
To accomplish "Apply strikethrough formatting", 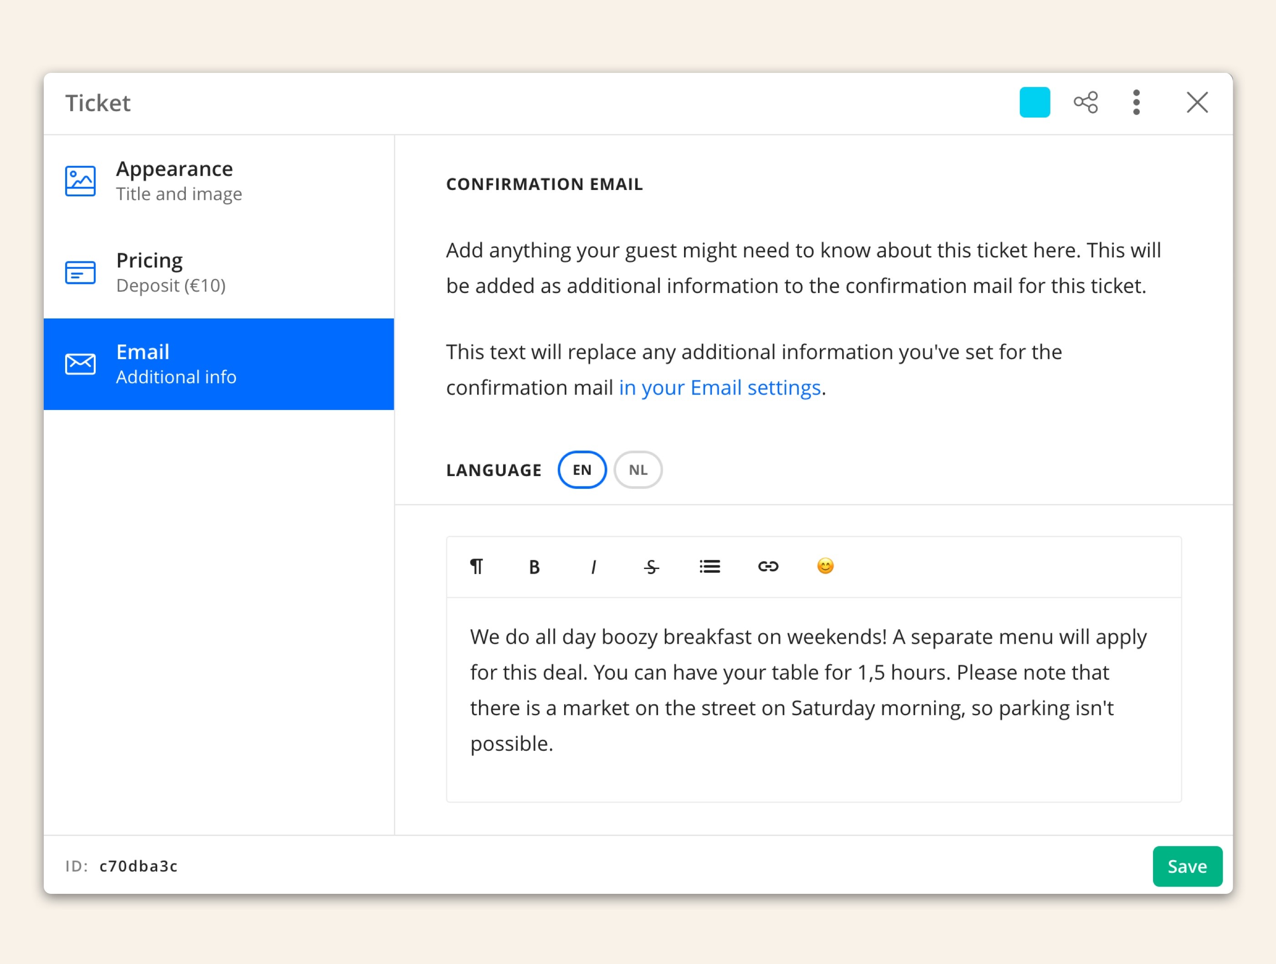I will tap(651, 567).
